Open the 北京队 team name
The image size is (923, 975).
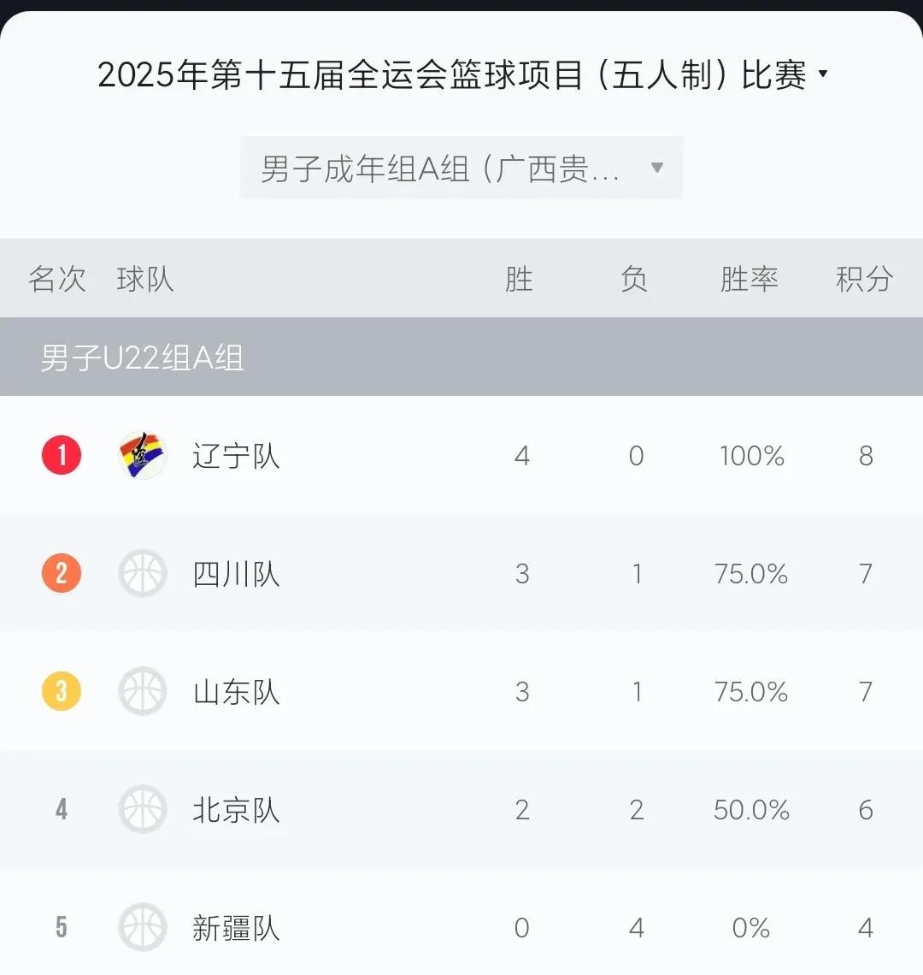tap(236, 810)
